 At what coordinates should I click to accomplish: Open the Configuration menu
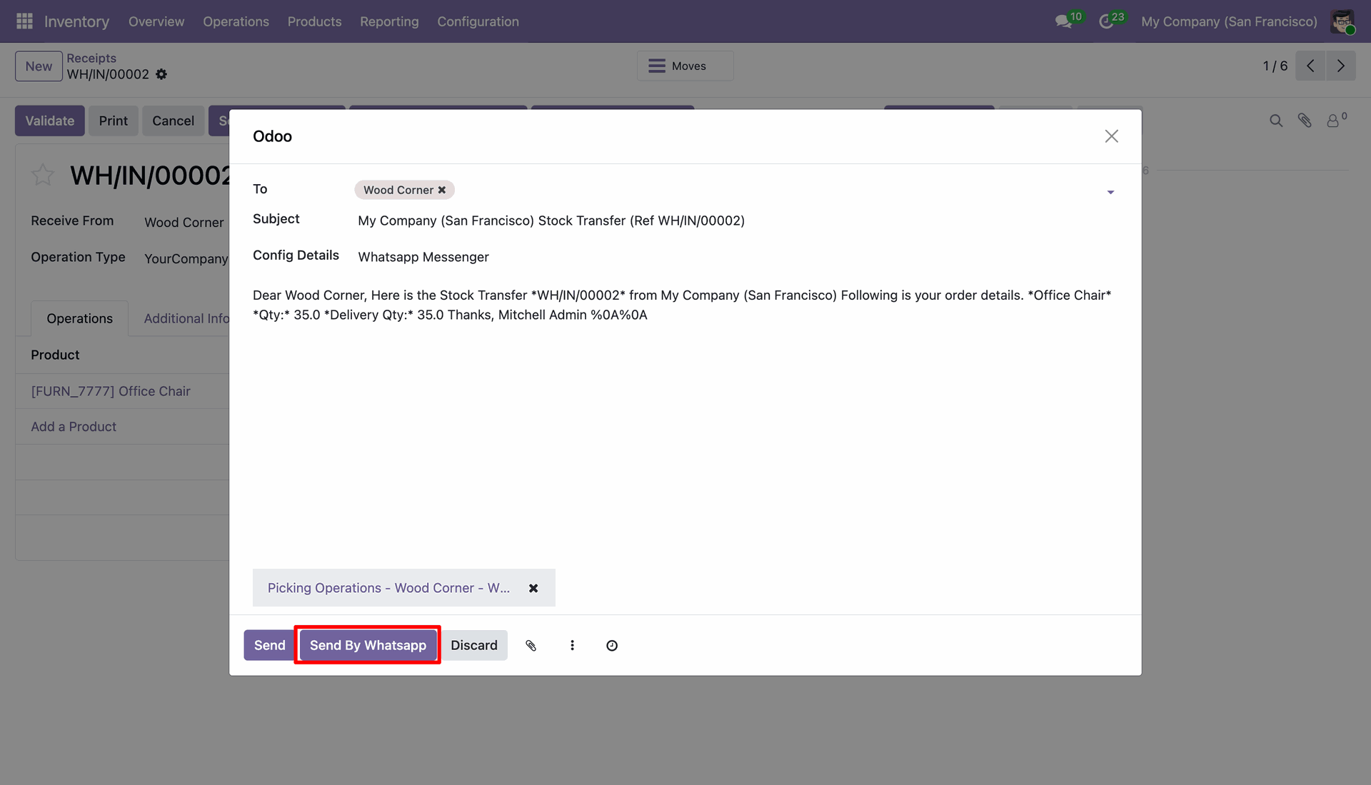coord(478,21)
